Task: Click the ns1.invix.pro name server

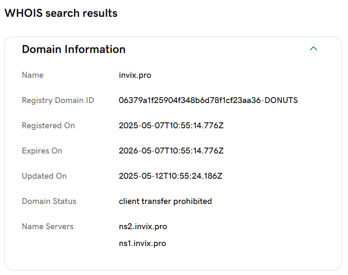Action: click(143, 243)
